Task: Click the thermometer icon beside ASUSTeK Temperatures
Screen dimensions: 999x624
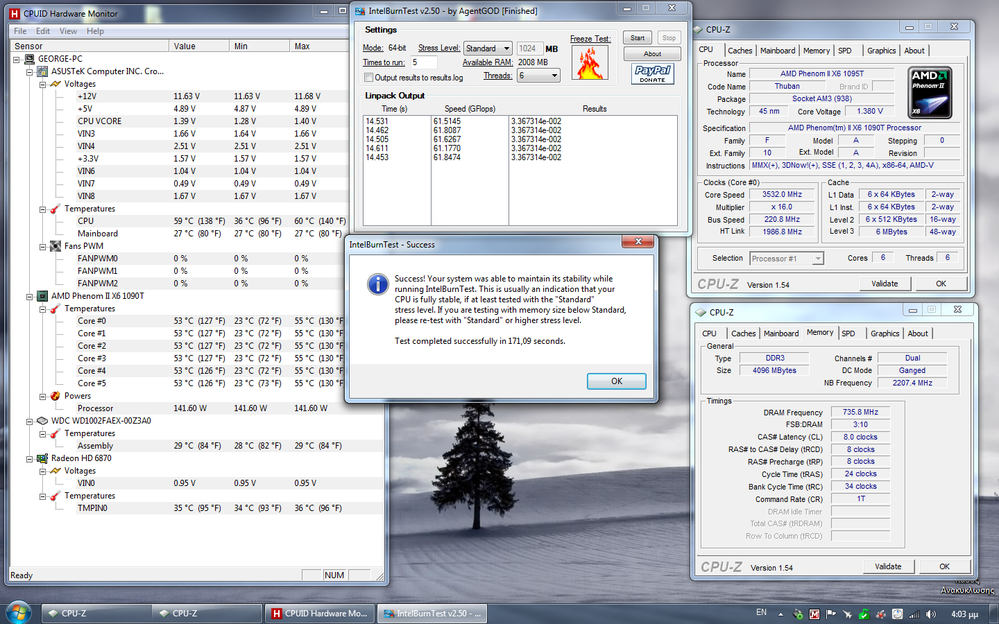Action: click(55, 209)
